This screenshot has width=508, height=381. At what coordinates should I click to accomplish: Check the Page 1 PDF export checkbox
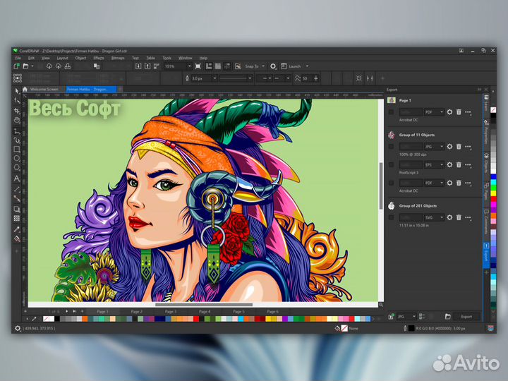tap(392, 111)
